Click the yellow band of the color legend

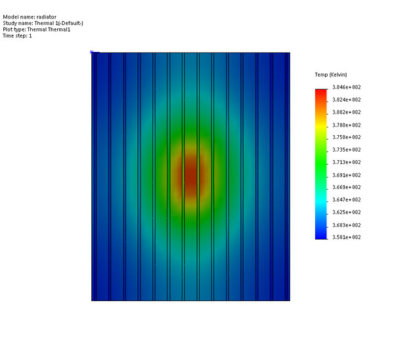[321, 127]
